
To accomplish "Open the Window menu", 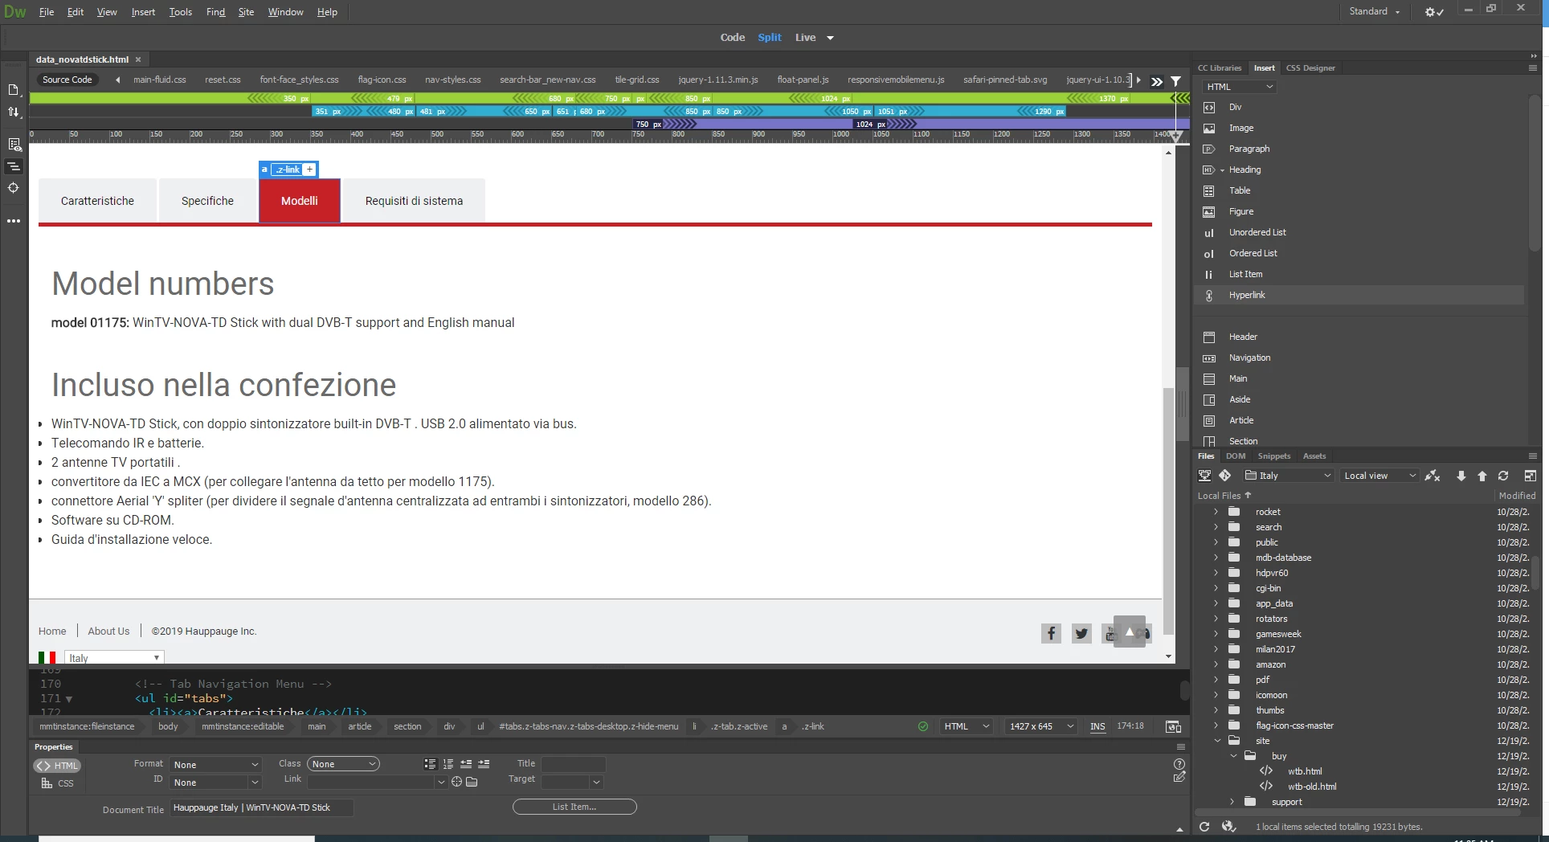I will [285, 12].
